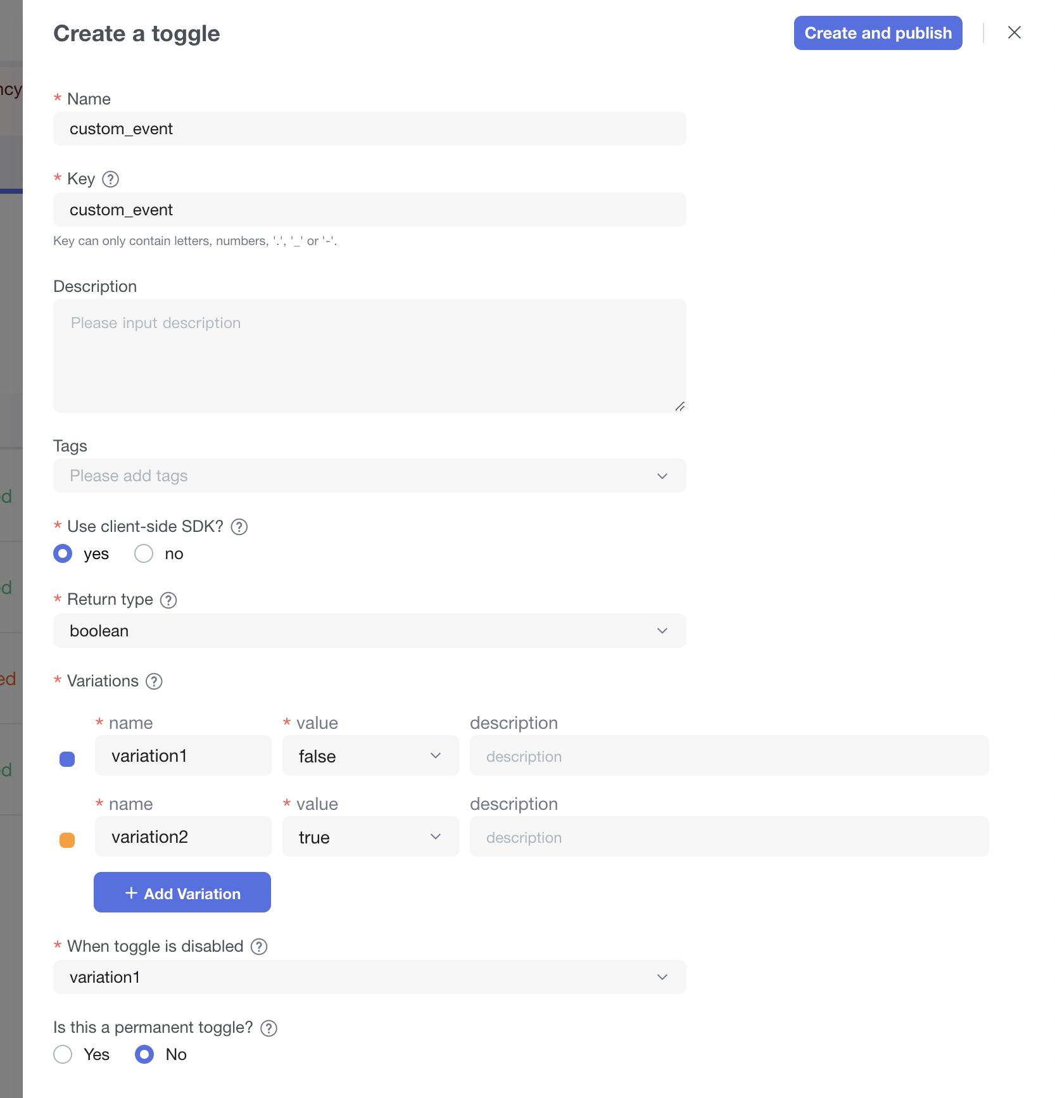Click the permanent toggle help icon
This screenshot has width=1055, height=1098.
(269, 1028)
